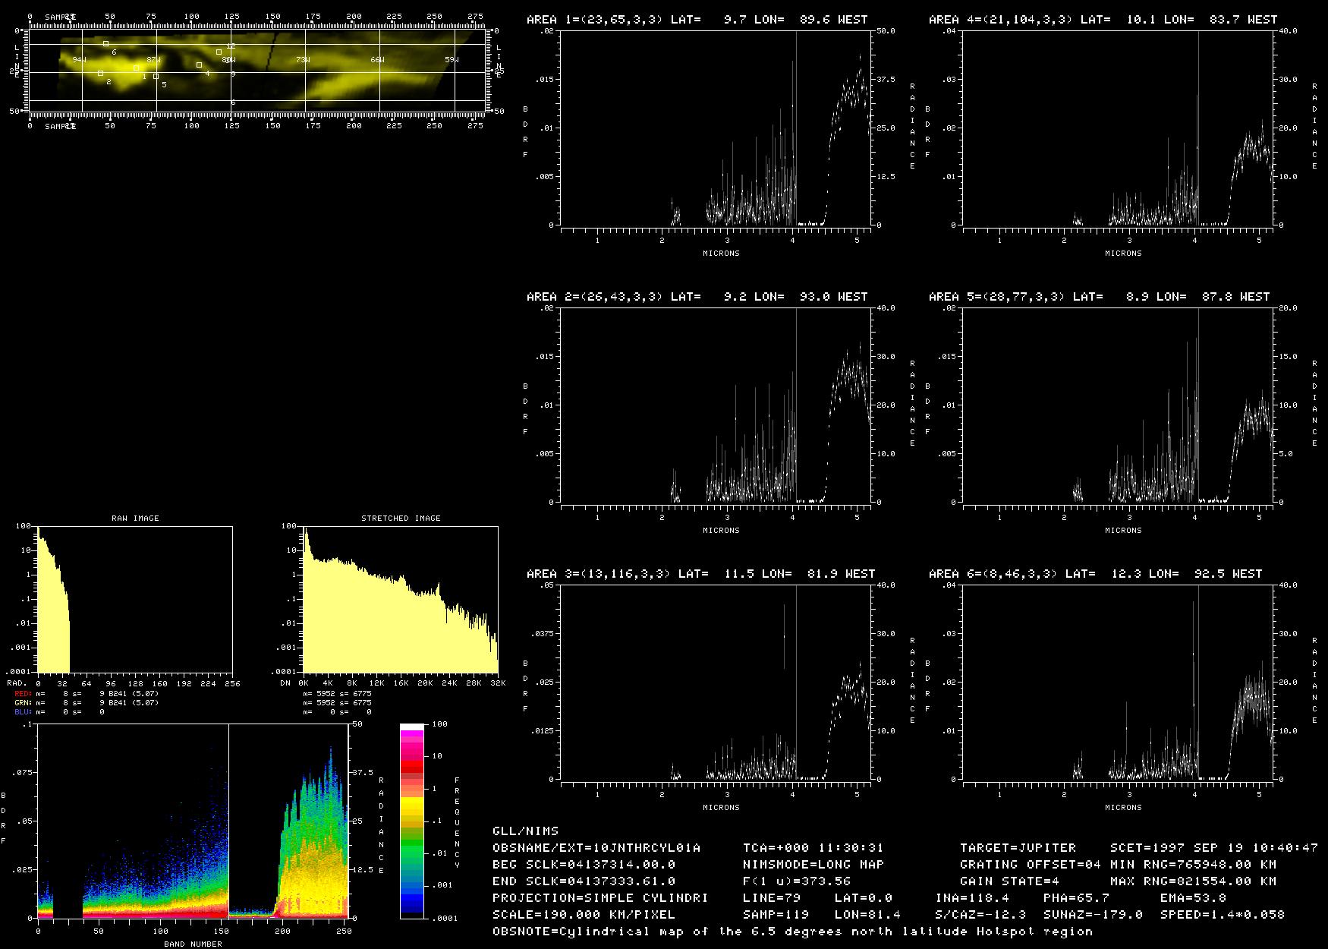Select the AREA 6 plot title text
Viewport: 1328px width, 949px height.
point(1095,574)
